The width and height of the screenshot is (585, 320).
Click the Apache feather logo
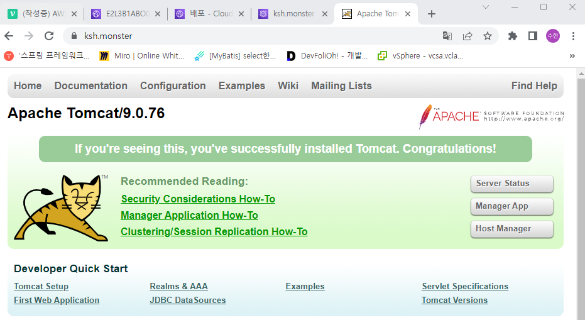pos(491,116)
